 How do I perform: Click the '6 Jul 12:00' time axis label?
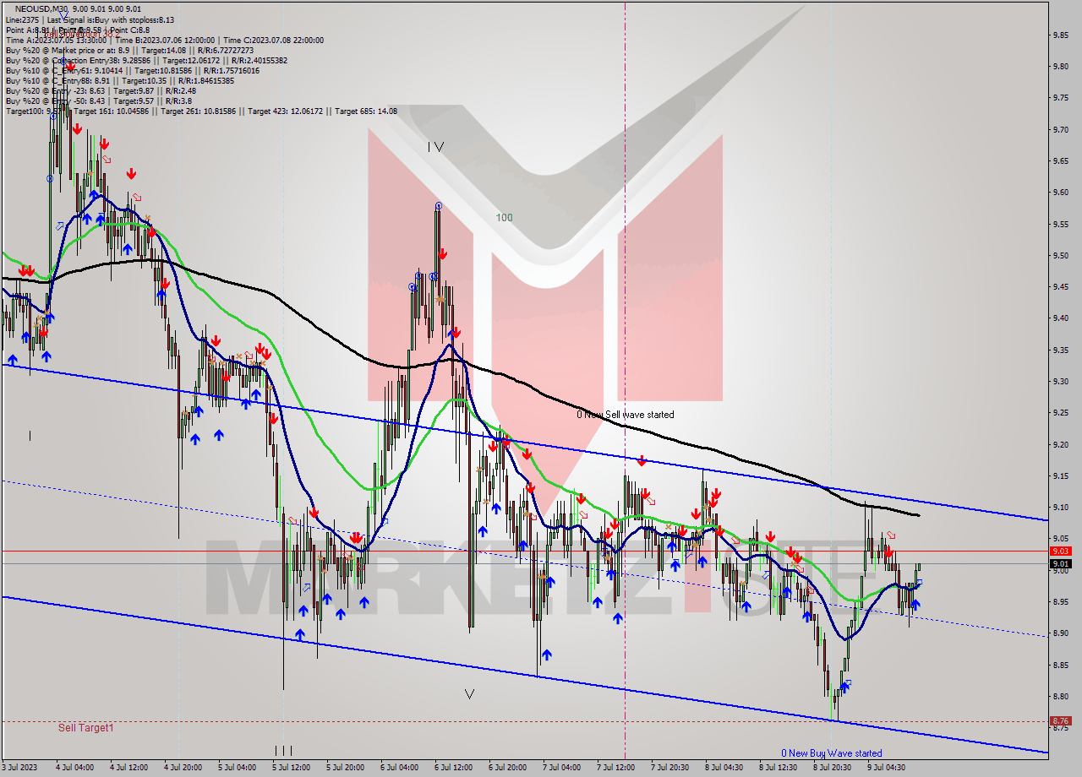coord(455,768)
